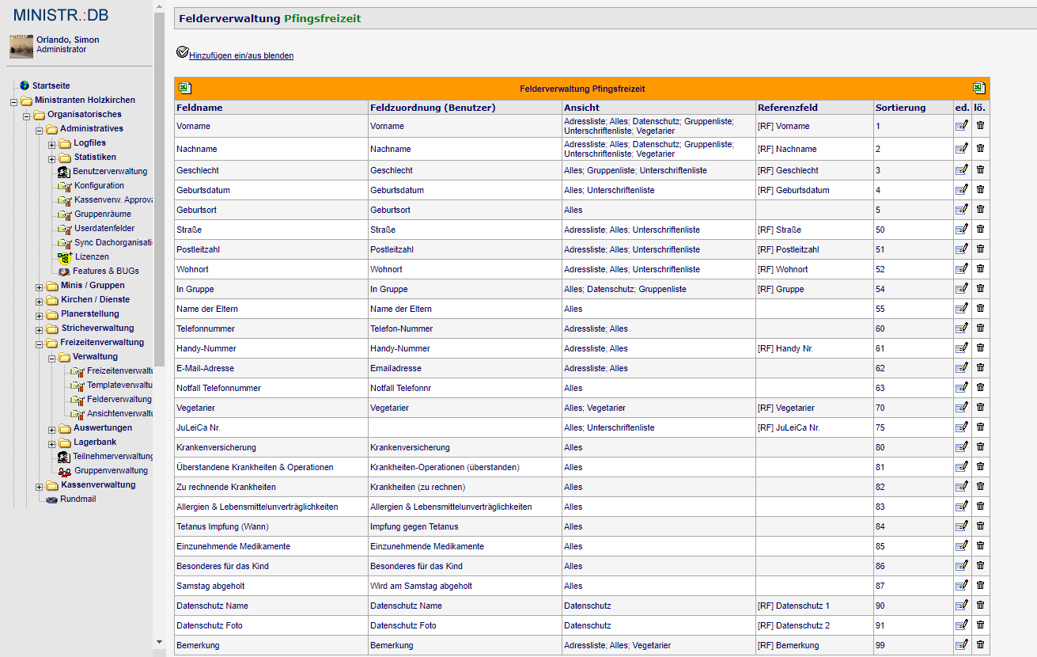This screenshot has width=1037, height=657.
Task: Edit the Geschlecht field row
Action: [x=962, y=169]
